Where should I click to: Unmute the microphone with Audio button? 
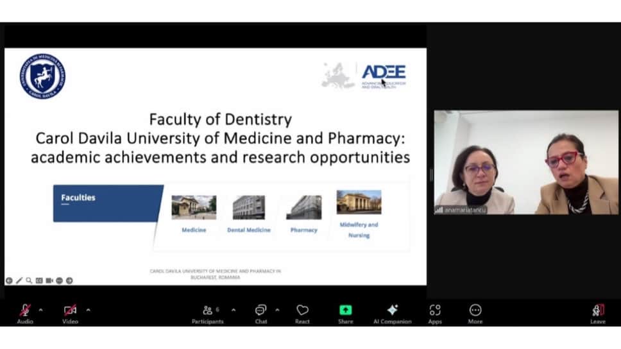[x=25, y=314]
